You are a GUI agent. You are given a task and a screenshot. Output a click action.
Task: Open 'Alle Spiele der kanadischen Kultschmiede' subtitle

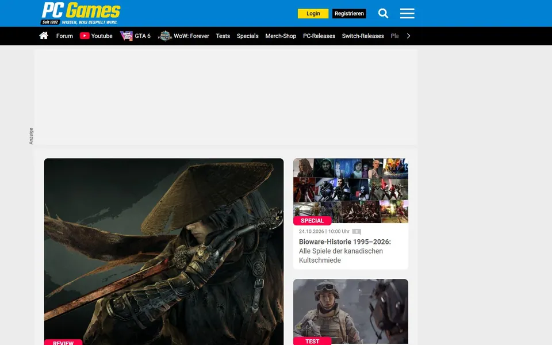341,255
